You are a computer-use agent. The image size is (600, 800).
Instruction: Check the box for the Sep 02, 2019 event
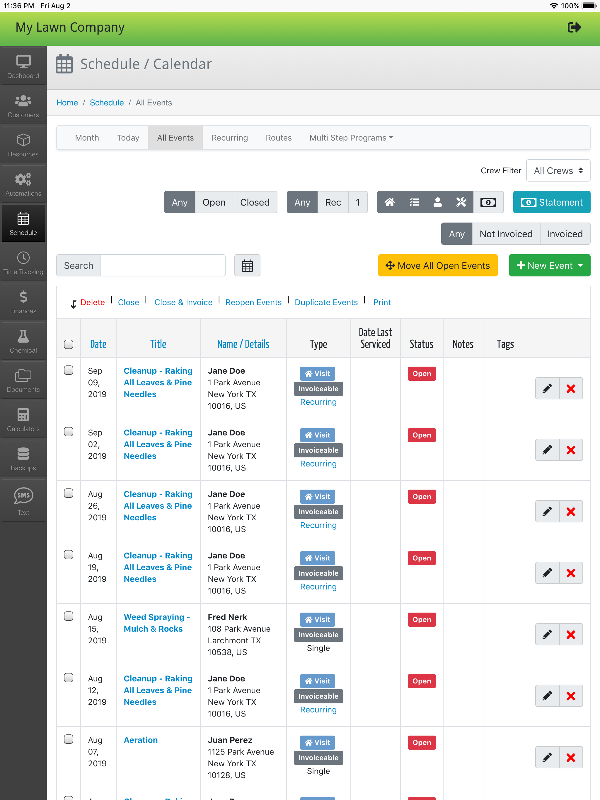click(x=68, y=432)
